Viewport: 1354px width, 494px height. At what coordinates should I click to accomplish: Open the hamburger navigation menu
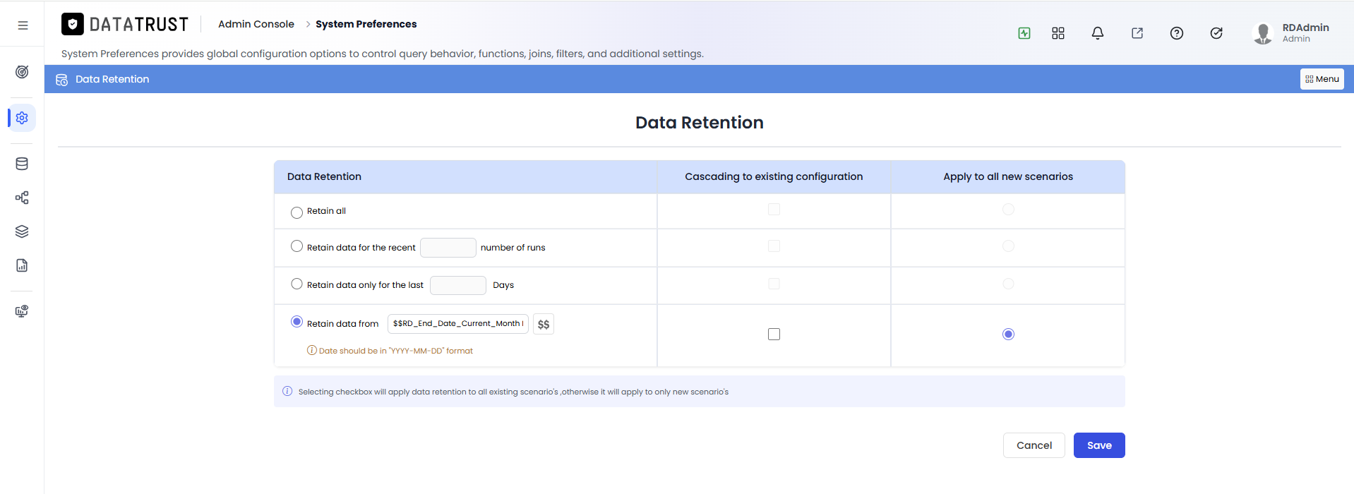(23, 25)
